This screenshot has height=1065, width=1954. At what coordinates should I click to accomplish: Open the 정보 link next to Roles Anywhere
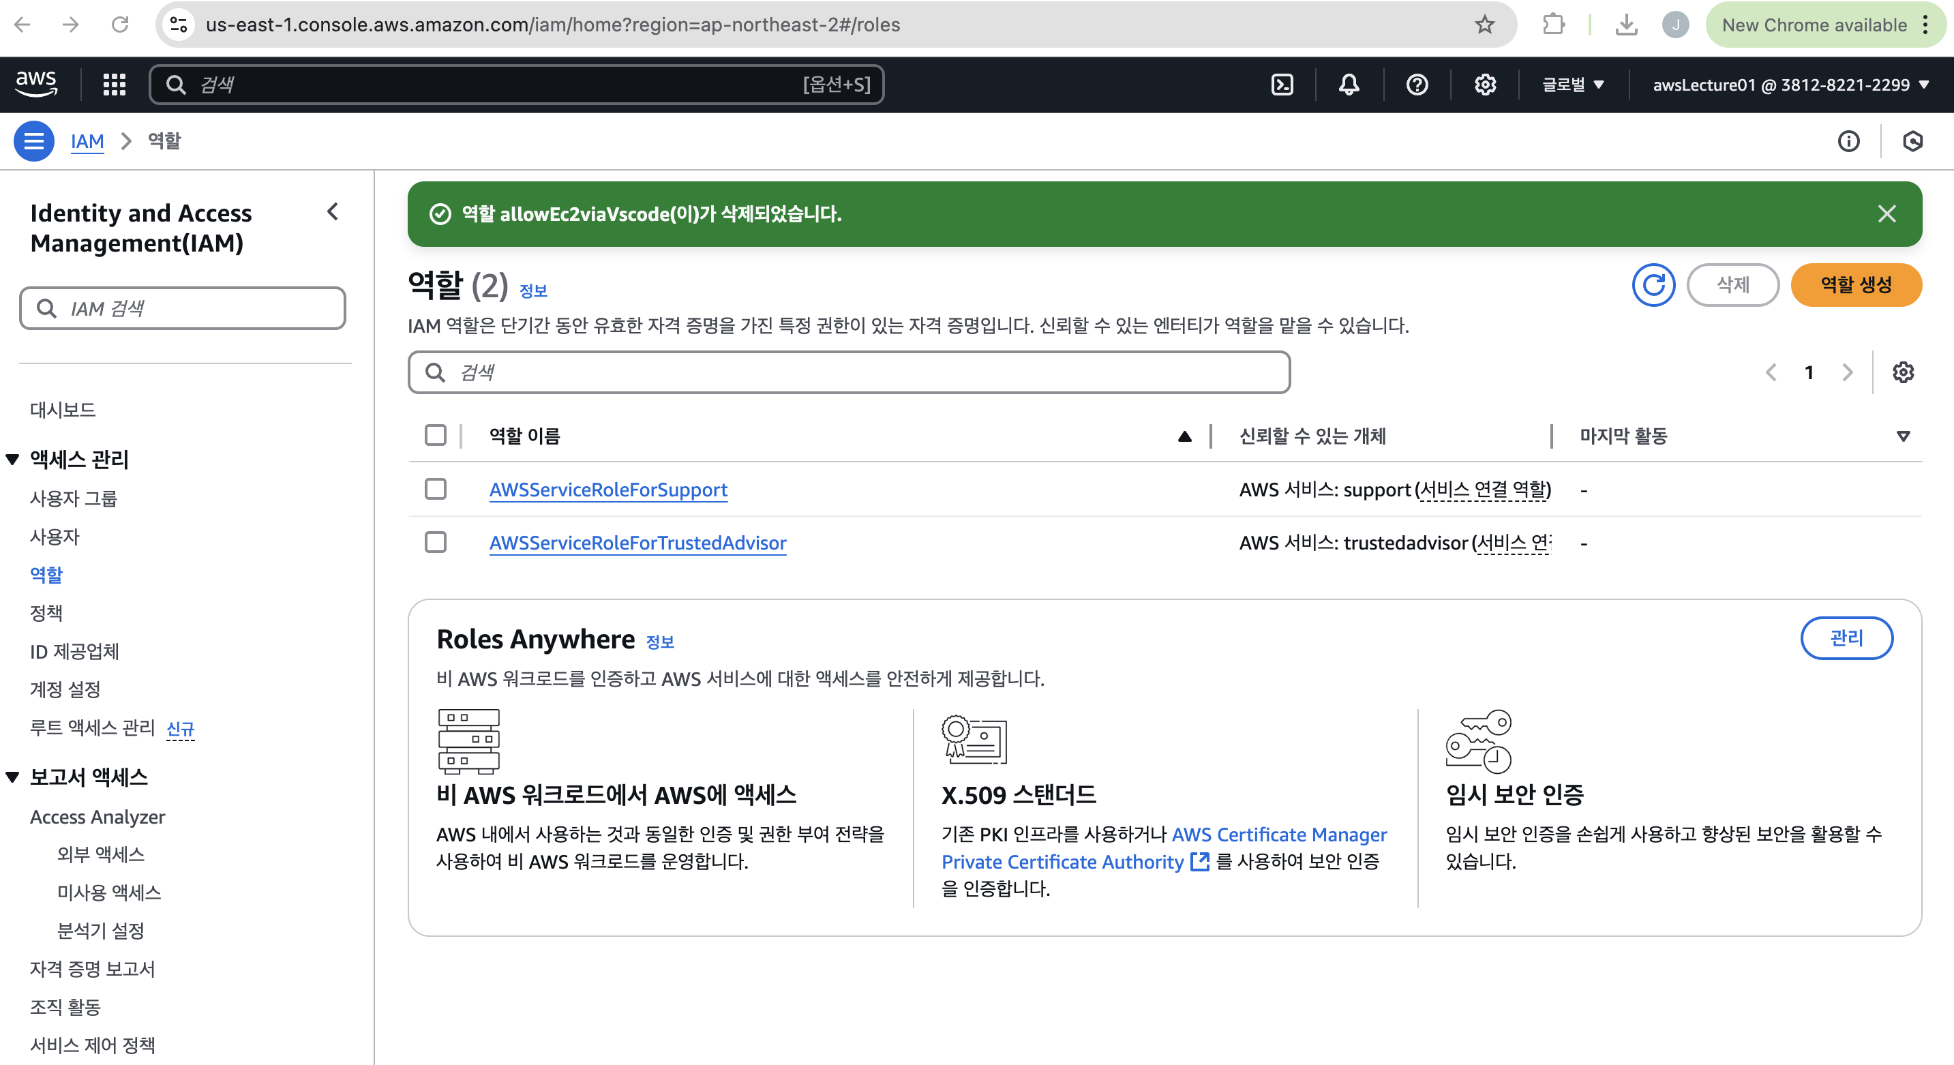(x=660, y=642)
